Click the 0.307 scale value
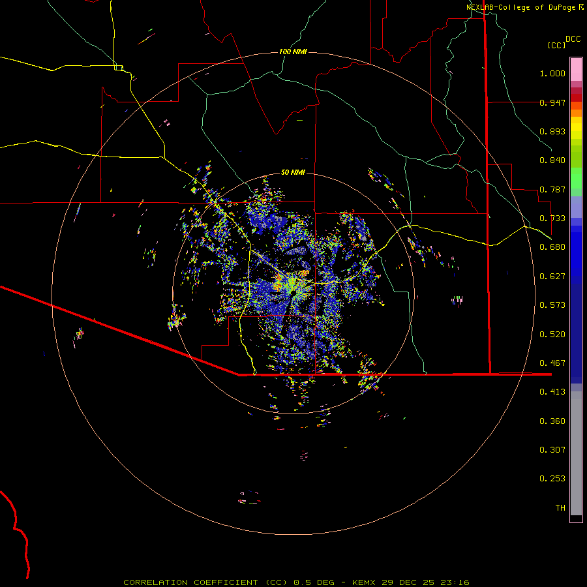 pyautogui.click(x=552, y=450)
